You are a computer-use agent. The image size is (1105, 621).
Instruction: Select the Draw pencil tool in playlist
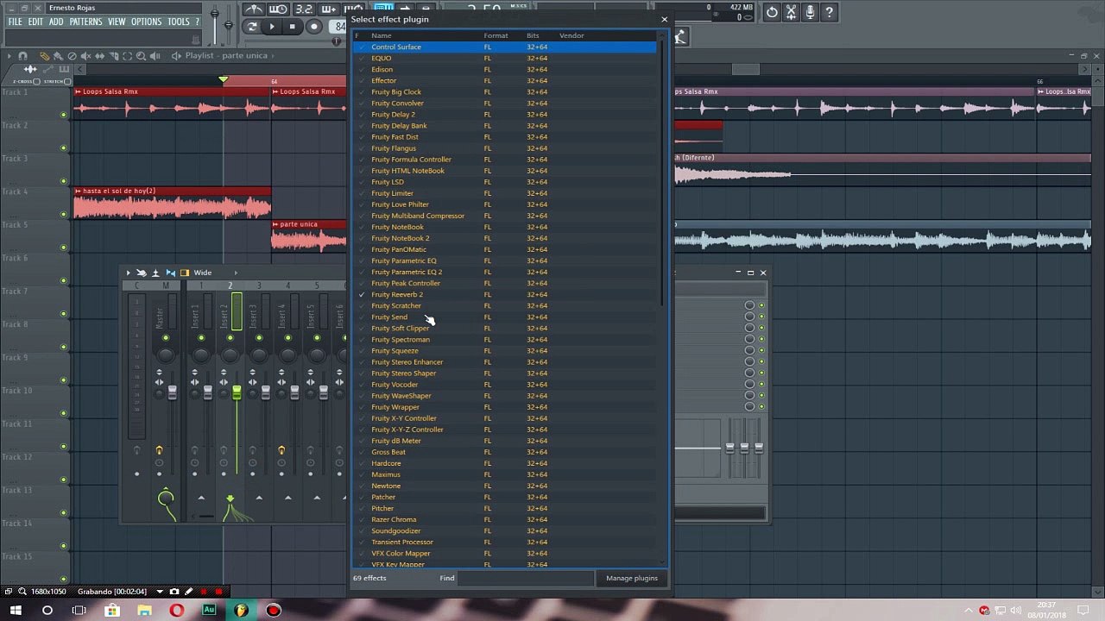point(45,56)
